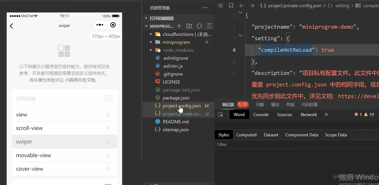This screenshot has width=379, height=185.
Task: Fold the setting block on line 3
Action: (240, 36)
